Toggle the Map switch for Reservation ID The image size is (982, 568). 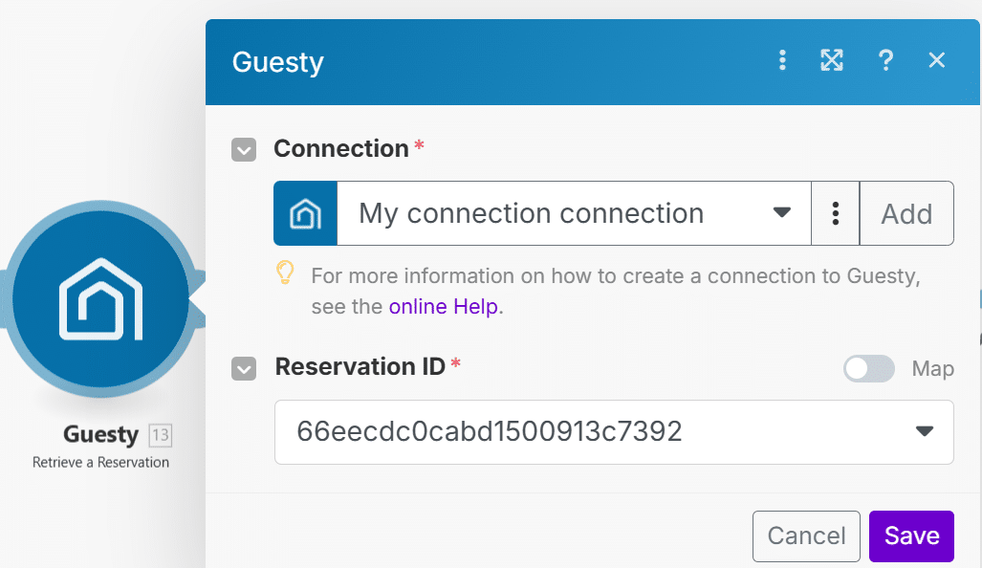868,368
